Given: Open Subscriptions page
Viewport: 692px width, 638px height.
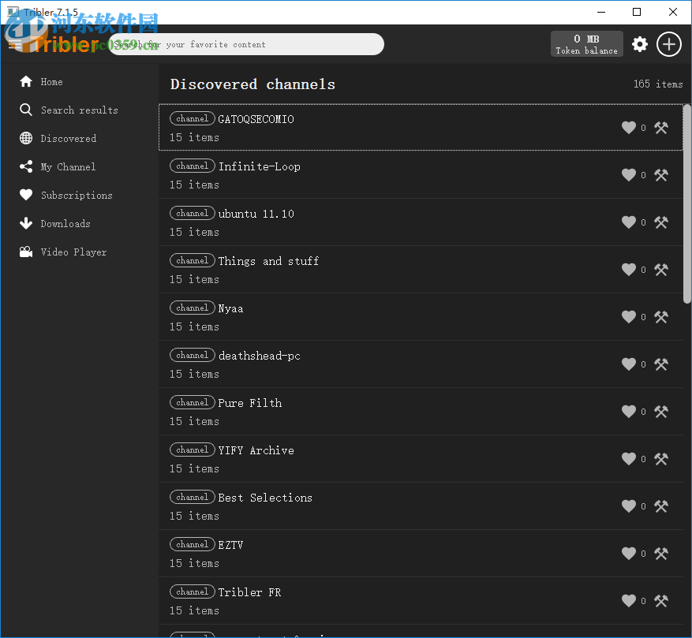Looking at the screenshot, I should pyautogui.click(x=66, y=195).
